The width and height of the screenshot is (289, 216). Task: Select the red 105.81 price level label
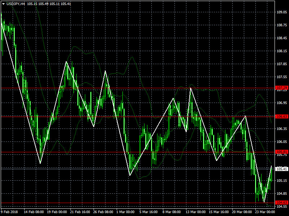coord(282,152)
